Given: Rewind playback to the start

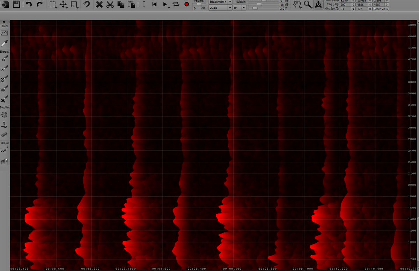Looking at the screenshot, I should point(155,4).
